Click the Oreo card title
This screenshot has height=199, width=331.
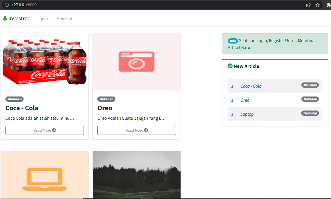pos(105,108)
